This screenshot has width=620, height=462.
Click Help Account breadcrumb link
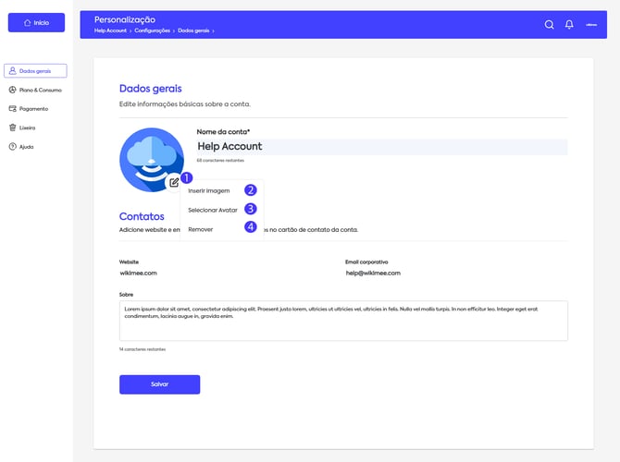[110, 30]
